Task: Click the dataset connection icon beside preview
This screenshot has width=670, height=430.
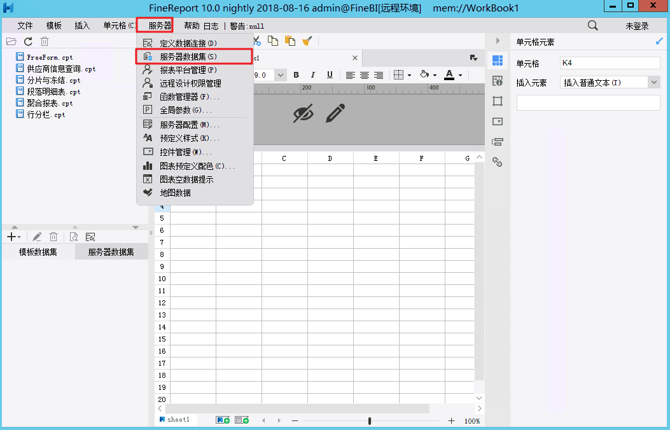Action: [90, 237]
